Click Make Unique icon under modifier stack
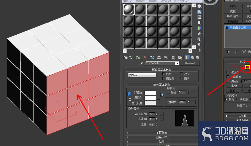This screenshot has width=251, height=146. pyautogui.click(x=244, y=52)
